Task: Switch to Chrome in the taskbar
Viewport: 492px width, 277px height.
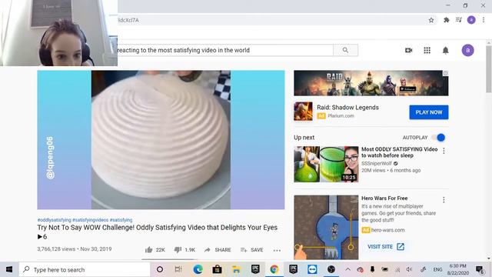Action: pyautogui.click(x=274, y=269)
